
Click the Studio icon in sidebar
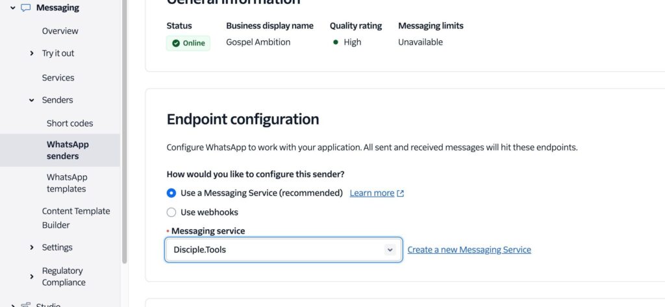point(25,304)
